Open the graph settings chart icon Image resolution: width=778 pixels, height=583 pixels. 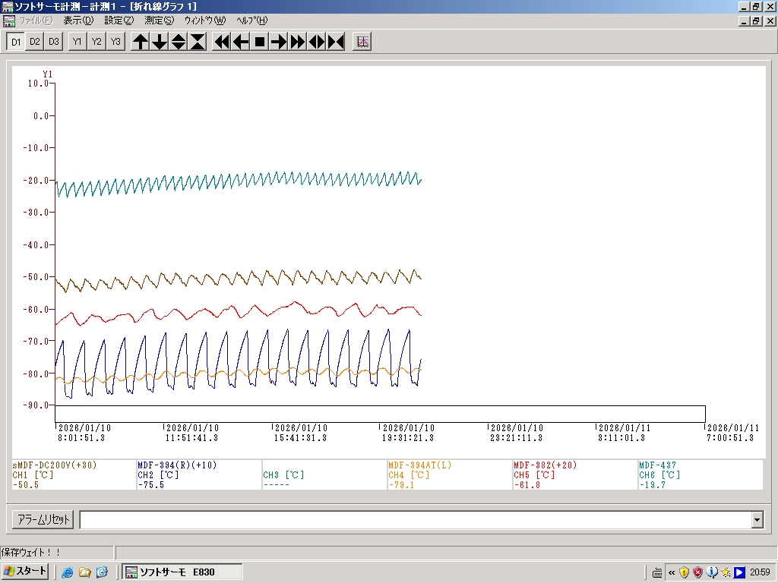362,42
